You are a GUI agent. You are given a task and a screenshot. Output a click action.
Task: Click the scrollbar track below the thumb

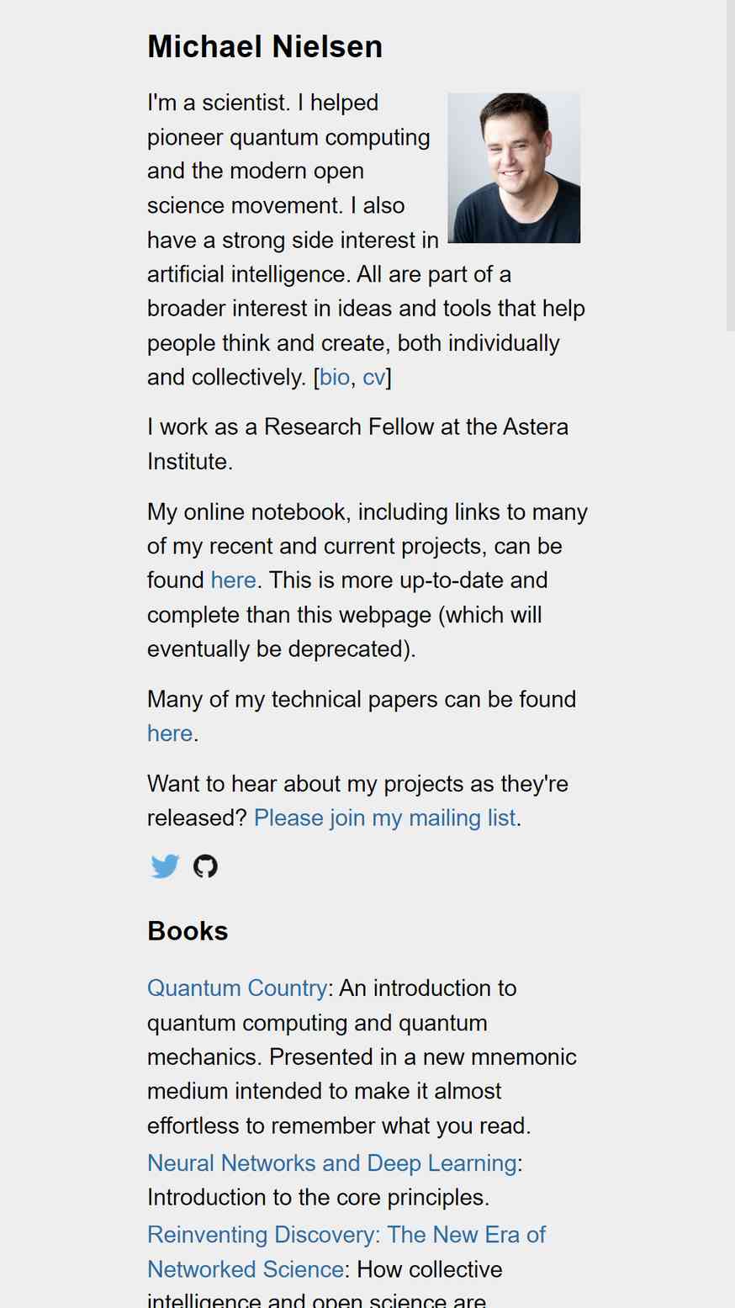[x=731, y=816]
